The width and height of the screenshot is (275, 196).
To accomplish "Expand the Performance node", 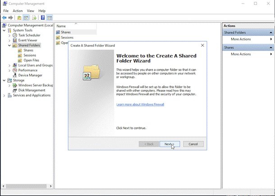I will [x=9, y=71].
